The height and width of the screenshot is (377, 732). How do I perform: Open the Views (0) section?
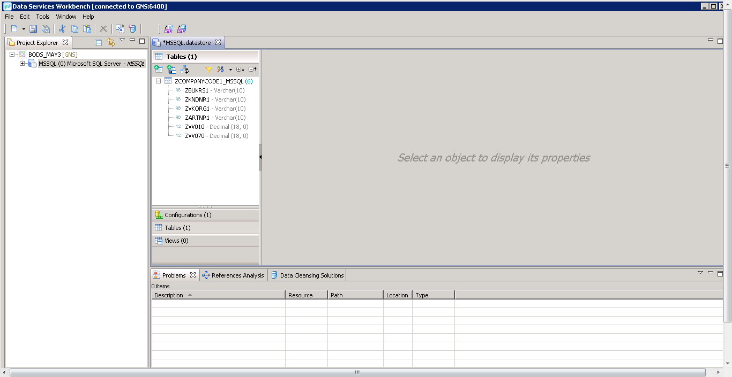(205, 240)
